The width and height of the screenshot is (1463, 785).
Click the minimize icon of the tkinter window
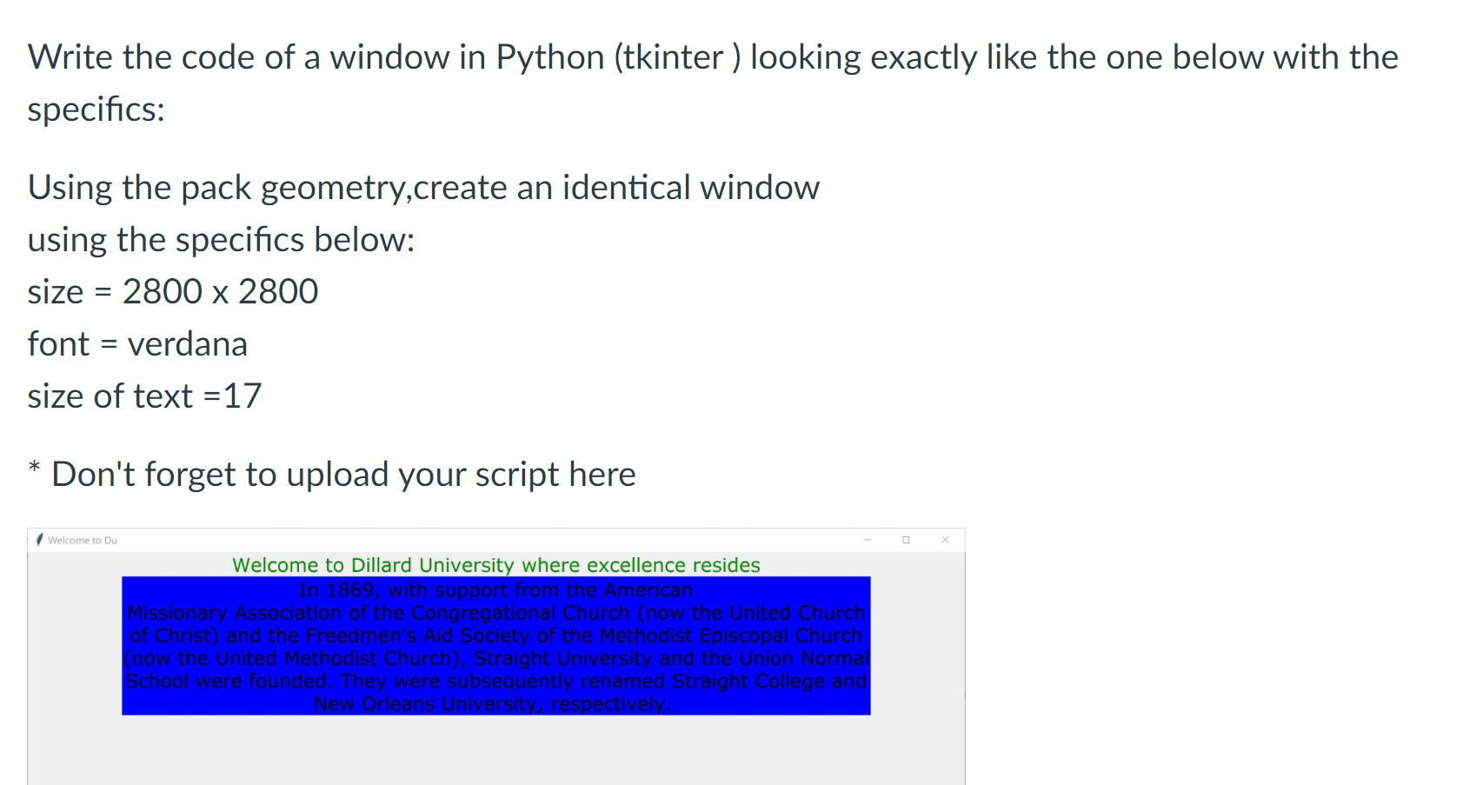point(867,539)
